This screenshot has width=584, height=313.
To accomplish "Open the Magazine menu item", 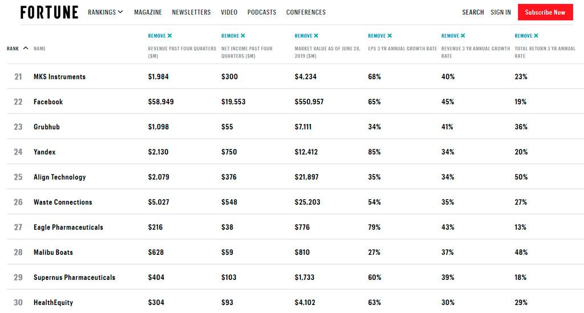I will click(148, 13).
